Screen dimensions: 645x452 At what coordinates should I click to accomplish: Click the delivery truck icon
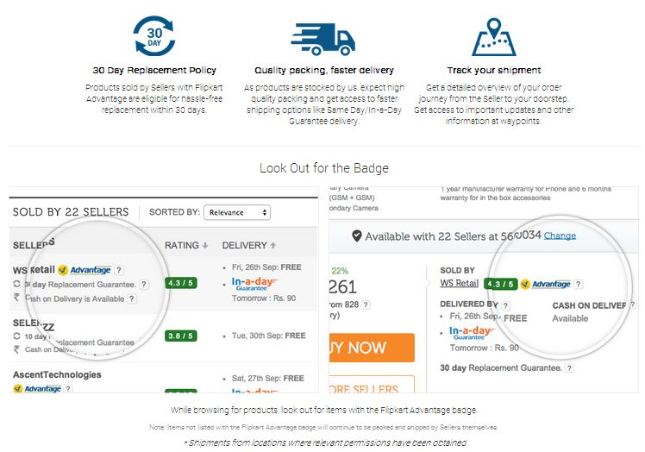pyautogui.click(x=323, y=38)
